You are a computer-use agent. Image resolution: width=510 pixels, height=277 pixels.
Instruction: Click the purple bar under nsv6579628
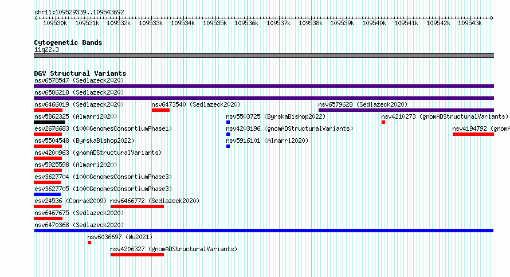[406, 110]
